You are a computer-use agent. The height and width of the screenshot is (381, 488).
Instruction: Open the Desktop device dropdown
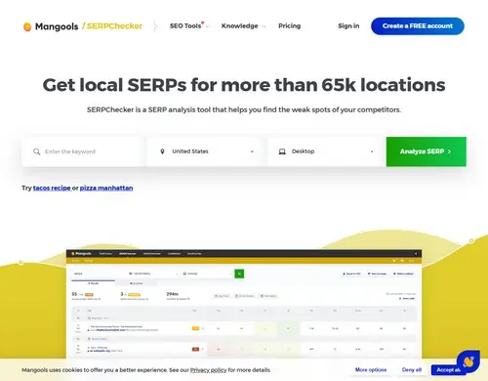[326, 151]
